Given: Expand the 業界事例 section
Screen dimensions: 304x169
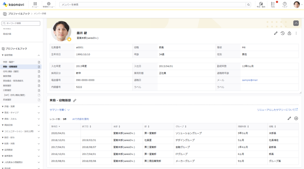Looking at the screenshot, I should point(39,156).
